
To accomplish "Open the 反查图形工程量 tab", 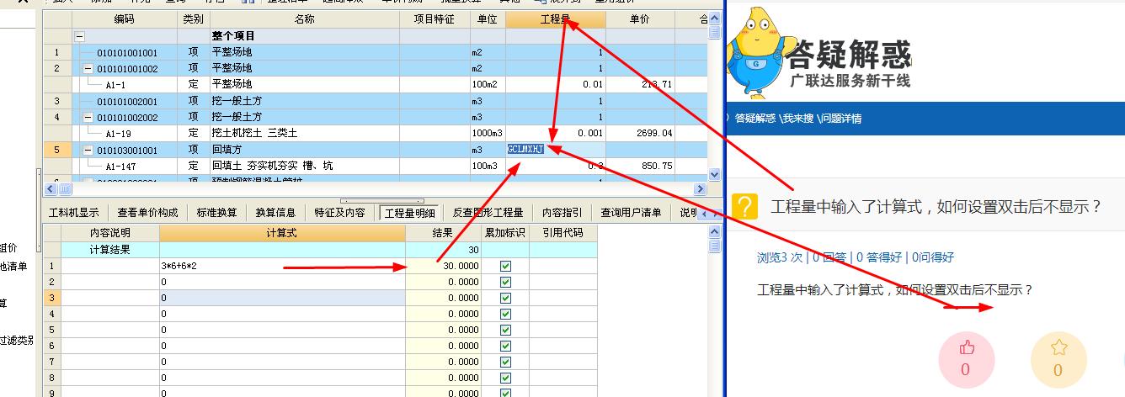I will pyautogui.click(x=488, y=213).
